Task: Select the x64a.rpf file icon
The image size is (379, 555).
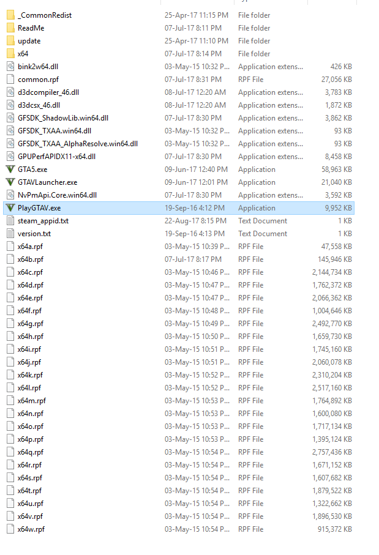Action: coord(10,247)
